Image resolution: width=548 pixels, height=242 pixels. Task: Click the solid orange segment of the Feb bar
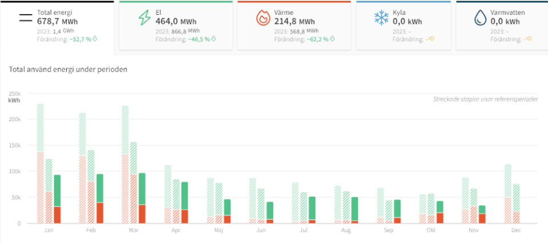[100, 213]
